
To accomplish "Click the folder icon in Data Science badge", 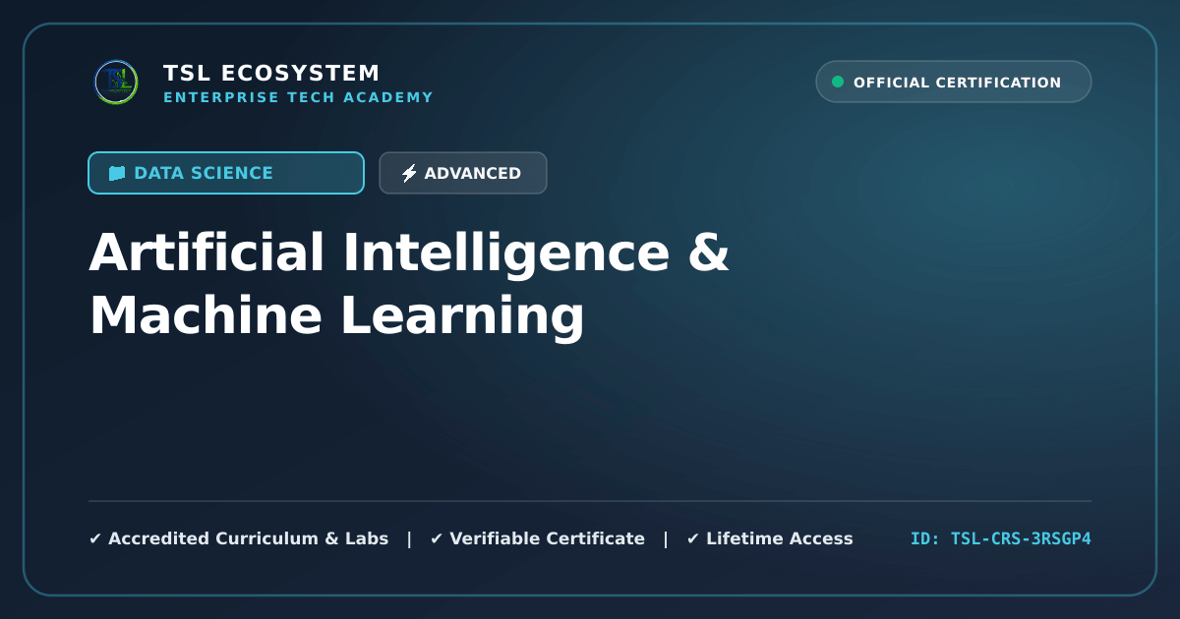I will click(x=117, y=173).
